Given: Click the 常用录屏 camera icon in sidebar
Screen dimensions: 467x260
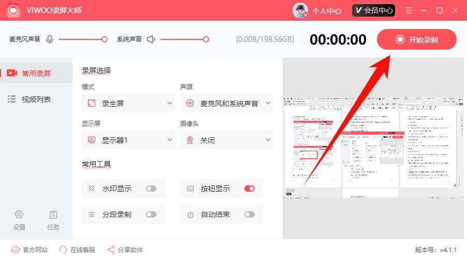Looking at the screenshot, I should pyautogui.click(x=12, y=73).
